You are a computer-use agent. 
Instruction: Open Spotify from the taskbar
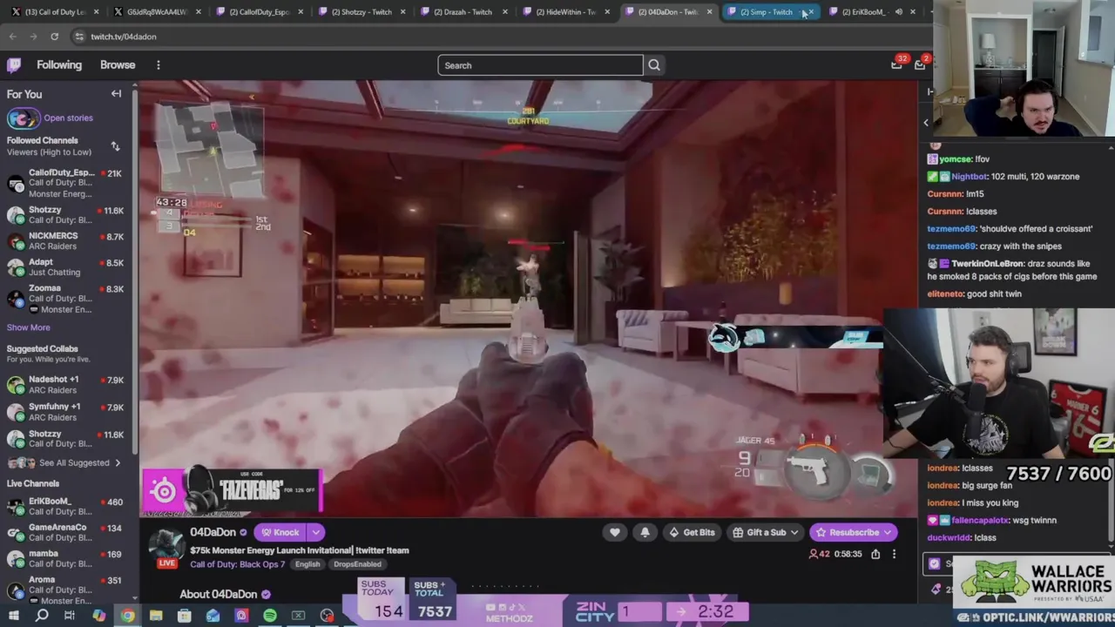click(270, 617)
